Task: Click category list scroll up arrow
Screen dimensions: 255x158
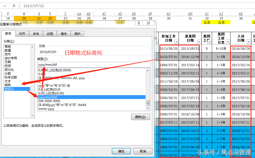Action: (x=33, y=47)
